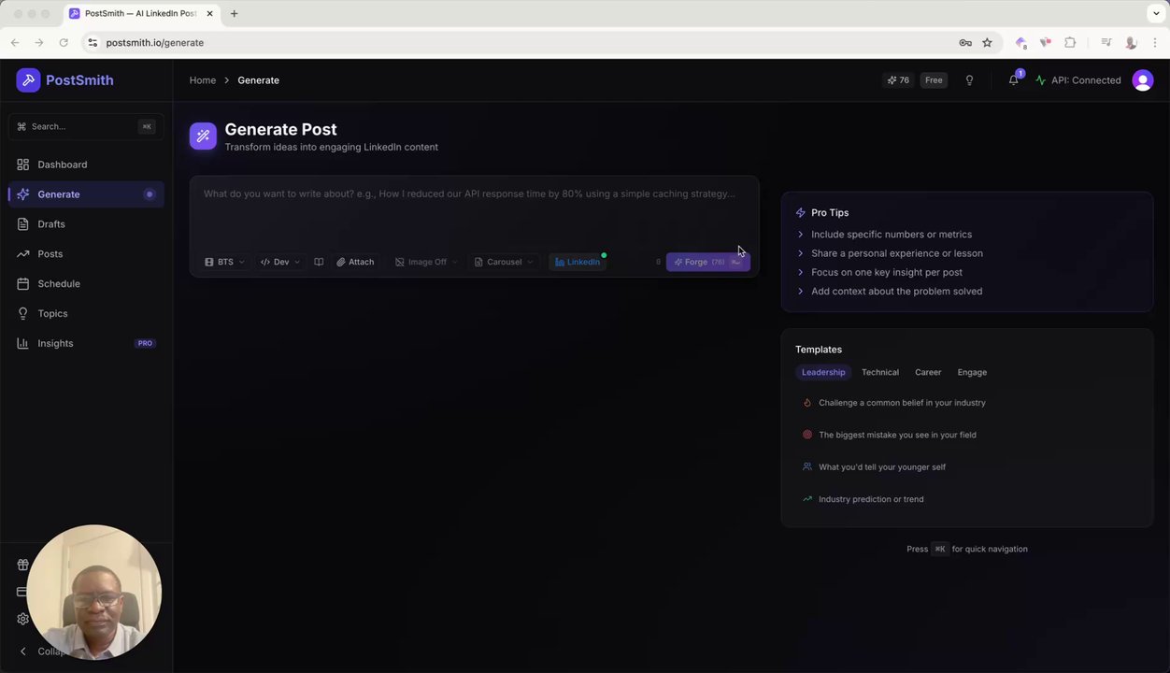Open Drafts in the sidebar
1170x673 pixels.
click(86, 224)
